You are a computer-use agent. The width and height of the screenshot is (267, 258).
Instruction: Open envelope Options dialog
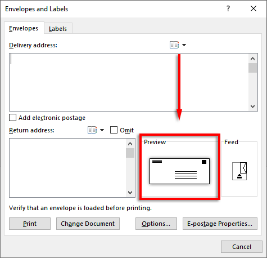(x=156, y=224)
